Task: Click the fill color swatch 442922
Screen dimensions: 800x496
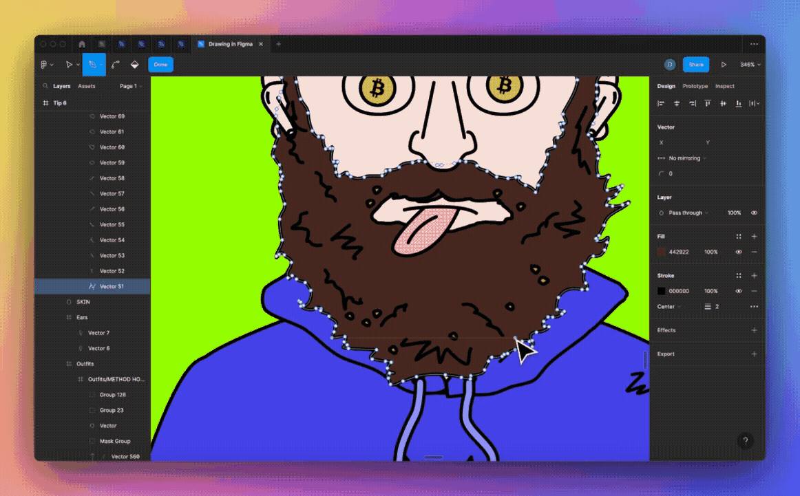Action: 662,252
